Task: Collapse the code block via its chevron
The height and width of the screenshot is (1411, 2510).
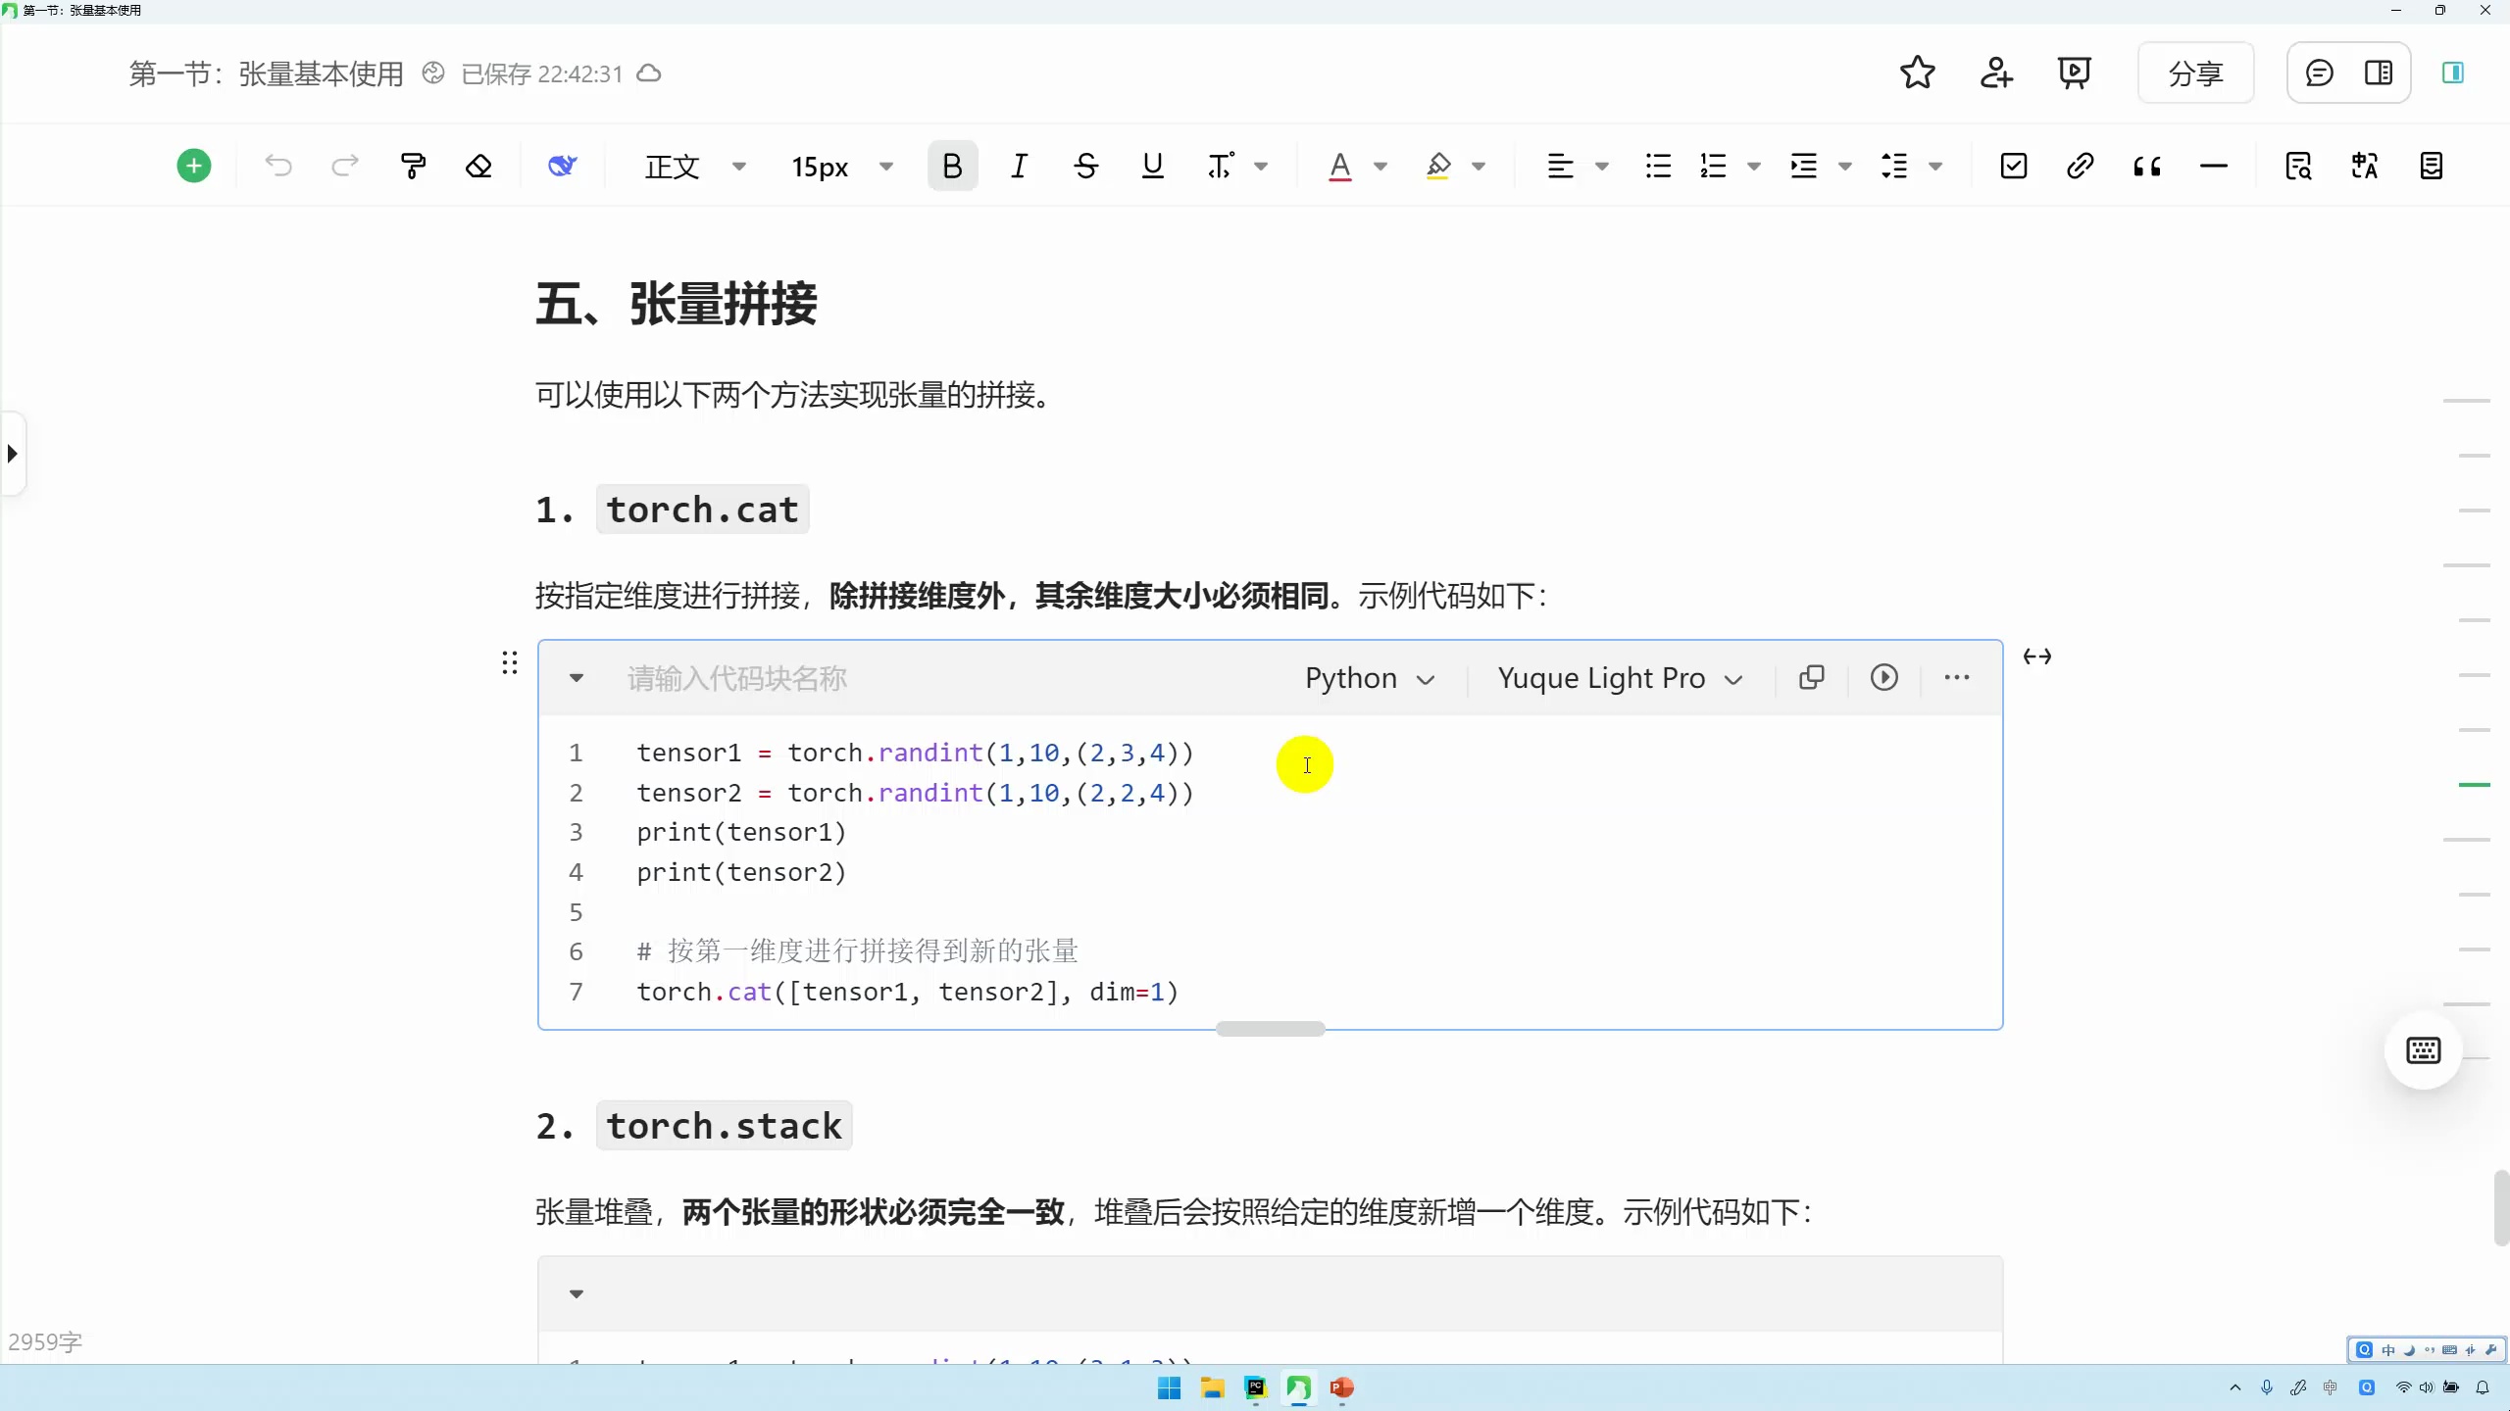Action: (x=576, y=678)
